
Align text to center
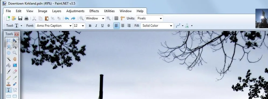[123, 26]
